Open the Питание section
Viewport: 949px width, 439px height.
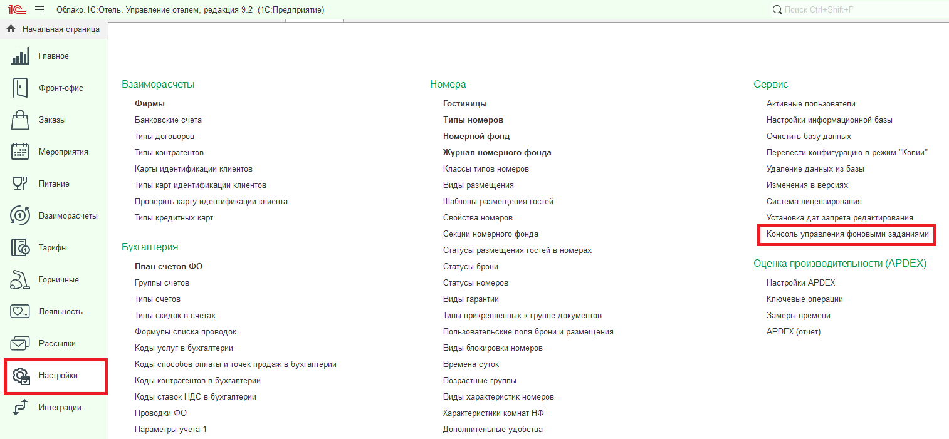pyautogui.click(x=54, y=184)
